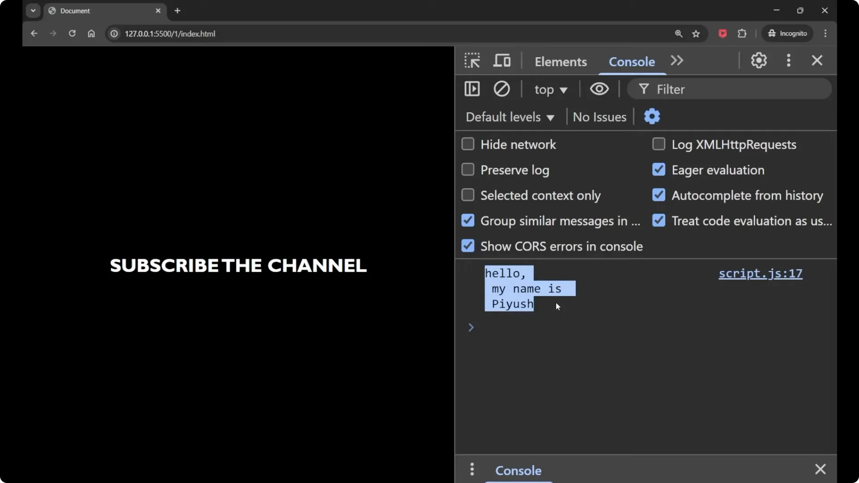Image resolution: width=859 pixels, height=483 pixels.
Task: Click the live expression eye icon
Action: click(x=599, y=89)
